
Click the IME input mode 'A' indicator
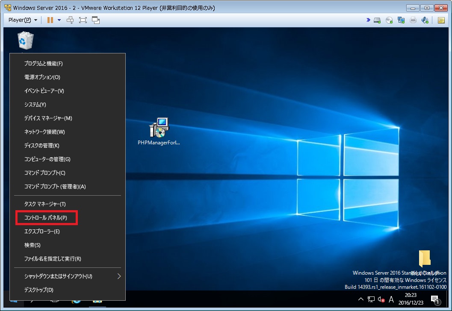click(391, 299)
